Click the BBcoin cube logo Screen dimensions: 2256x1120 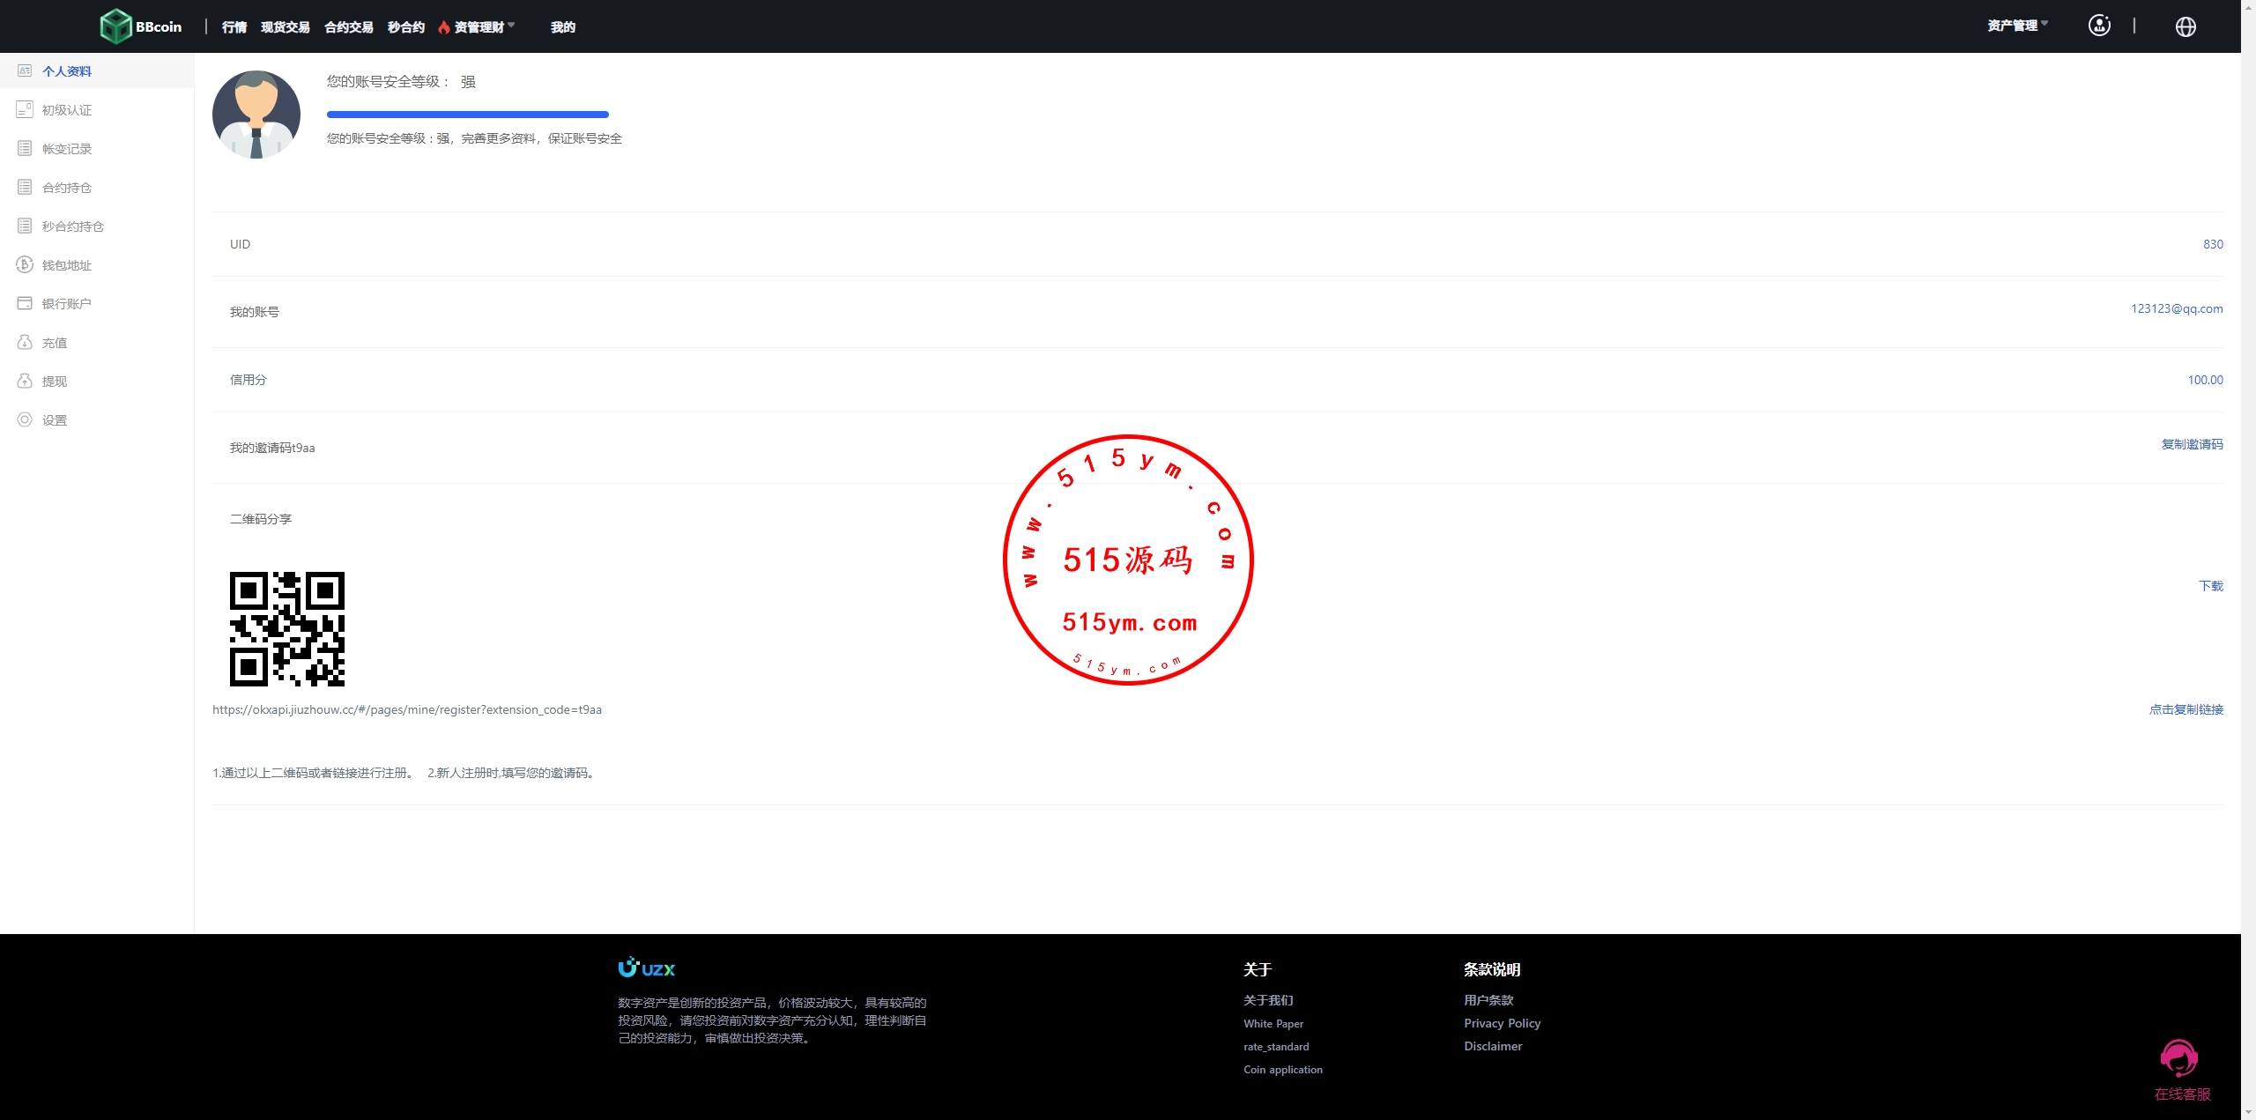pos(116,26)
